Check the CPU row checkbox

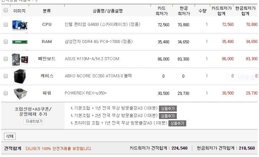[6, 25]
